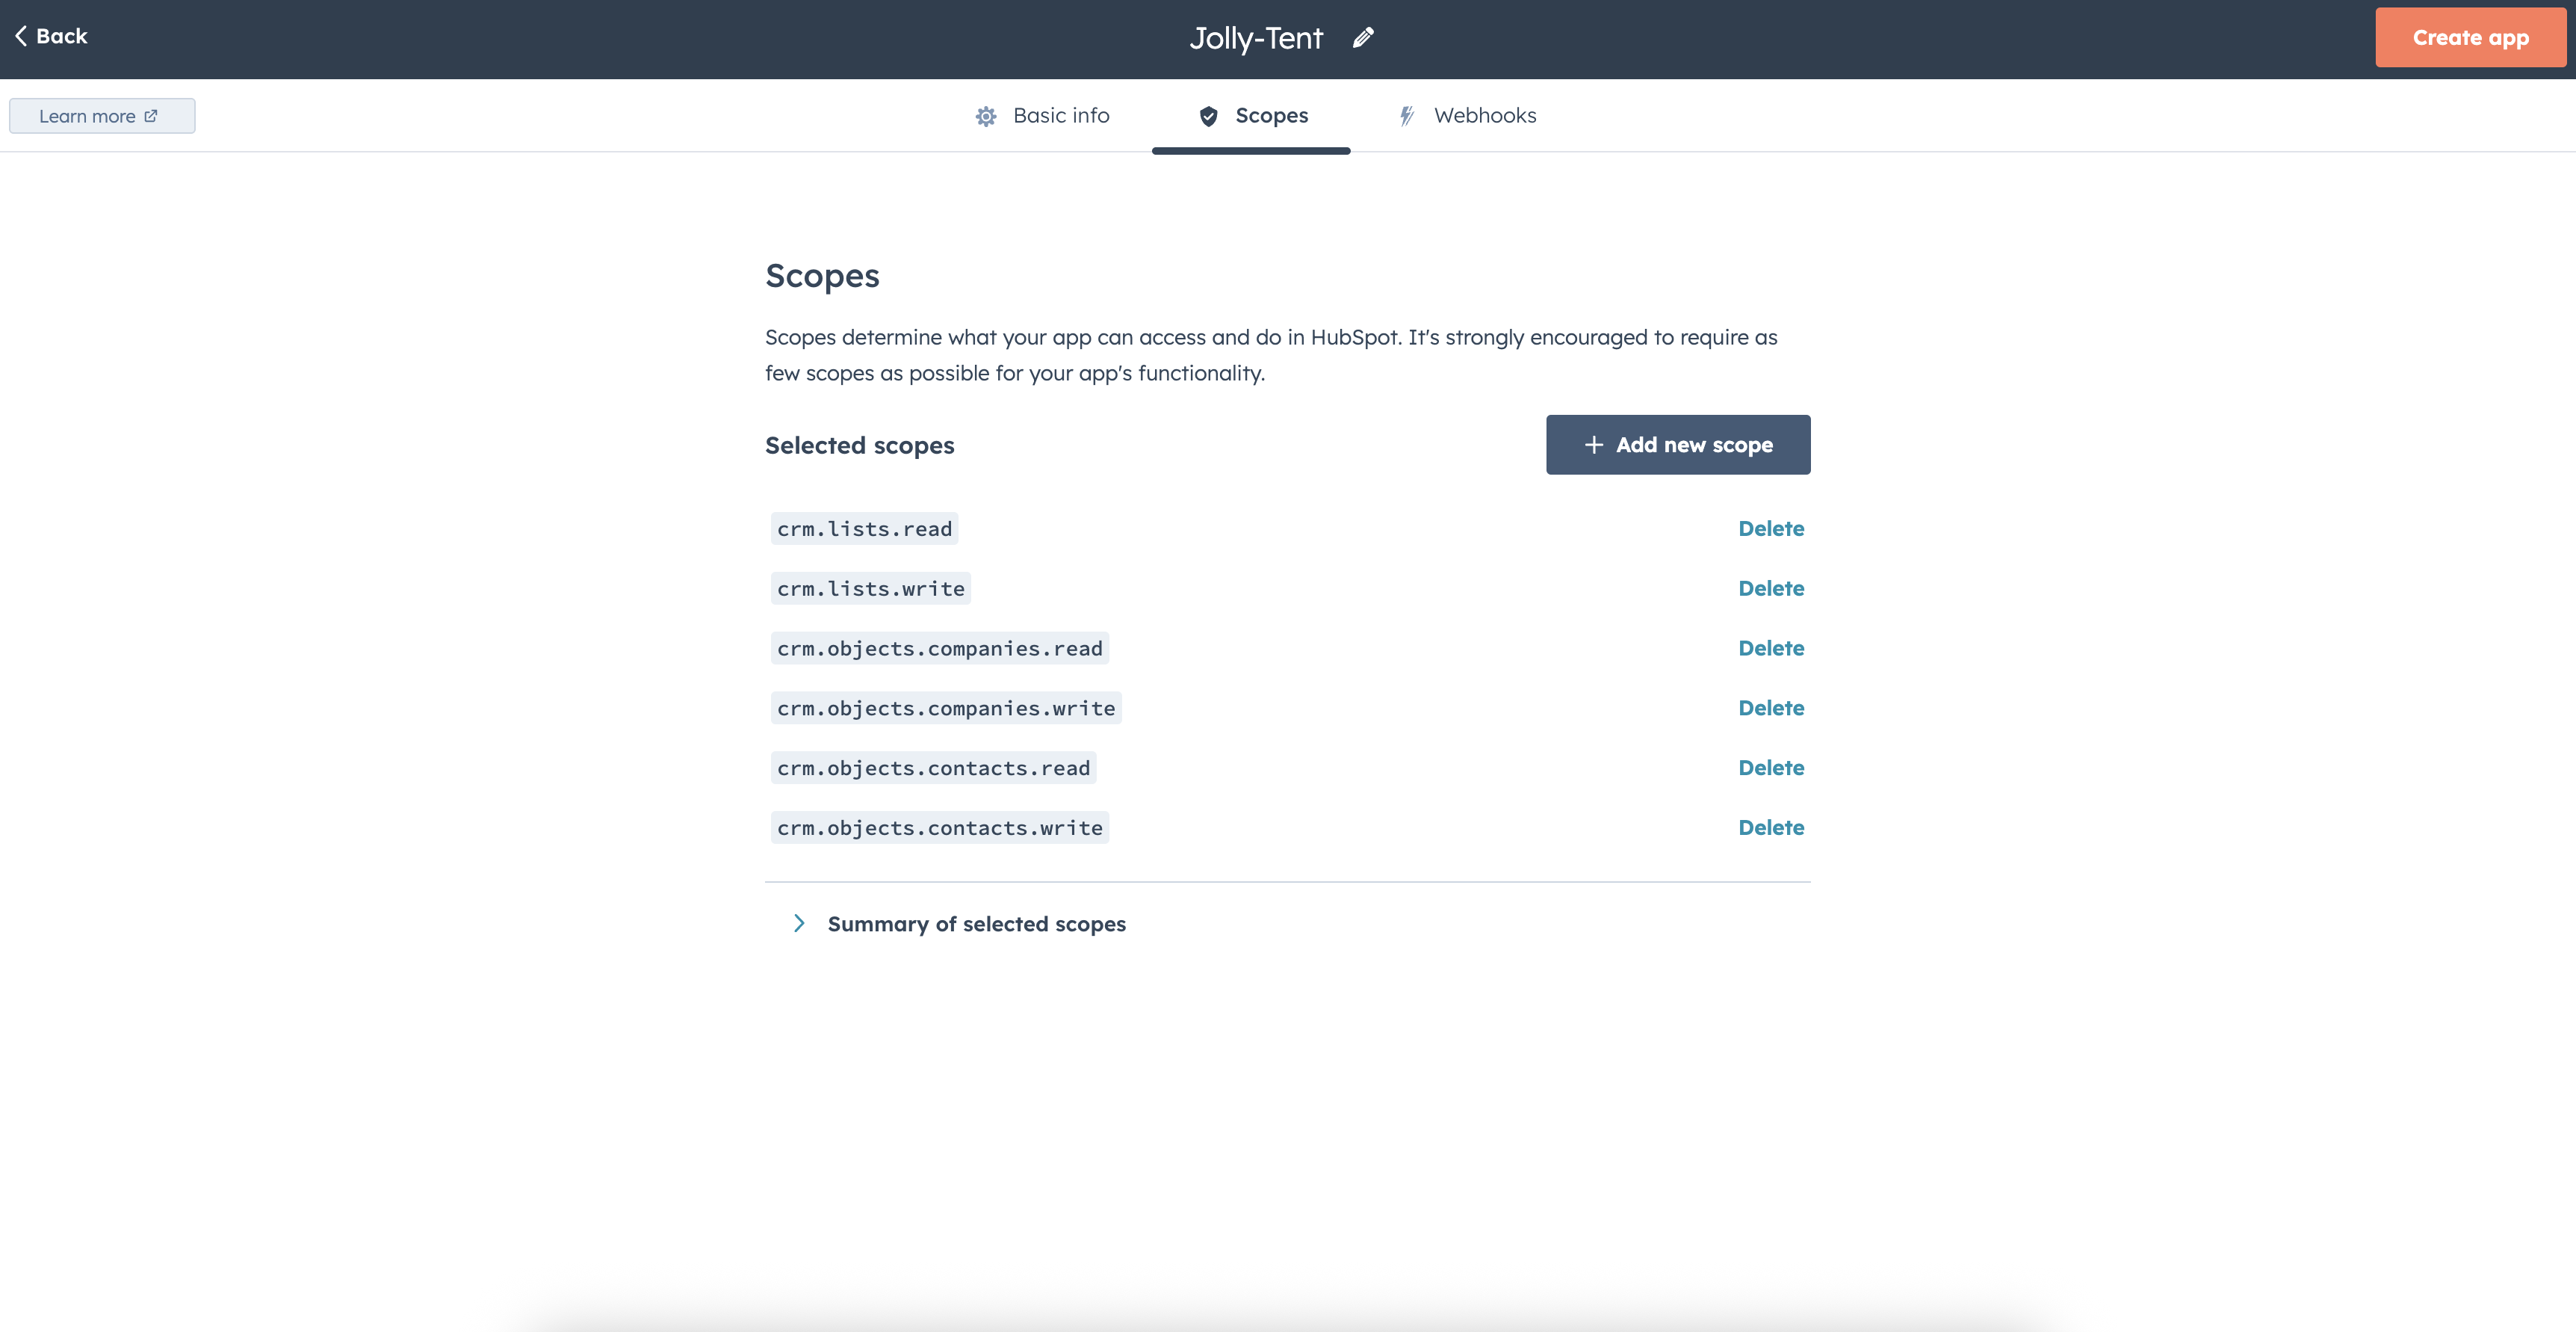This screenshot has height=1332, width=2576.
Task: Expand Summary of selected scopes chevron
Action: coord(799,922)
